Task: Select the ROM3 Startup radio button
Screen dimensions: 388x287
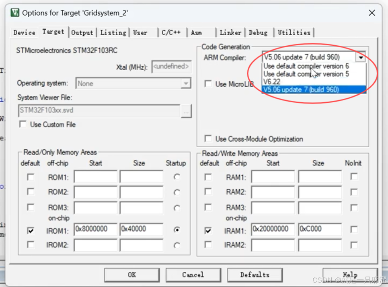Action: click(x=177, y=208)
